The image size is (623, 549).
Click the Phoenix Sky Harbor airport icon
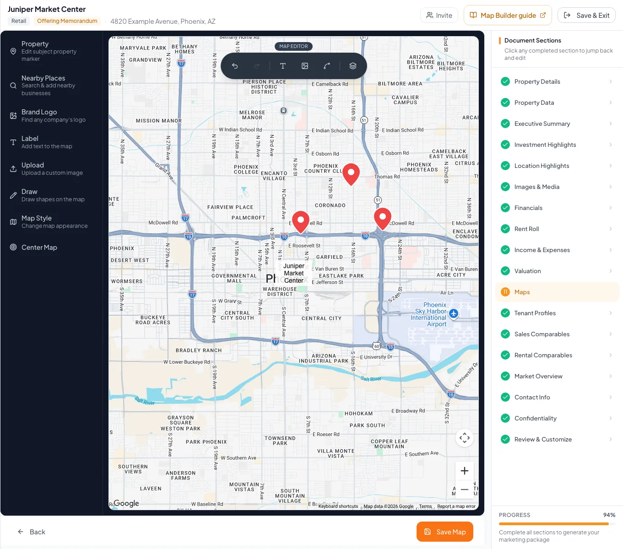[x=454, y=313]
